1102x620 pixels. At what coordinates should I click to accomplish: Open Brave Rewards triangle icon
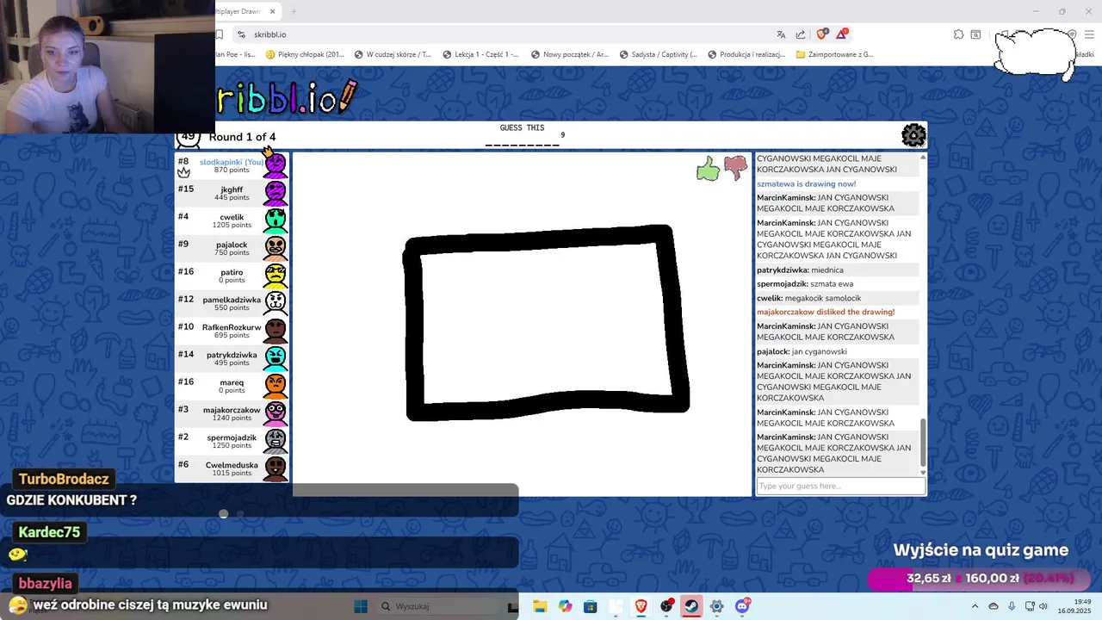coord(841,34)
